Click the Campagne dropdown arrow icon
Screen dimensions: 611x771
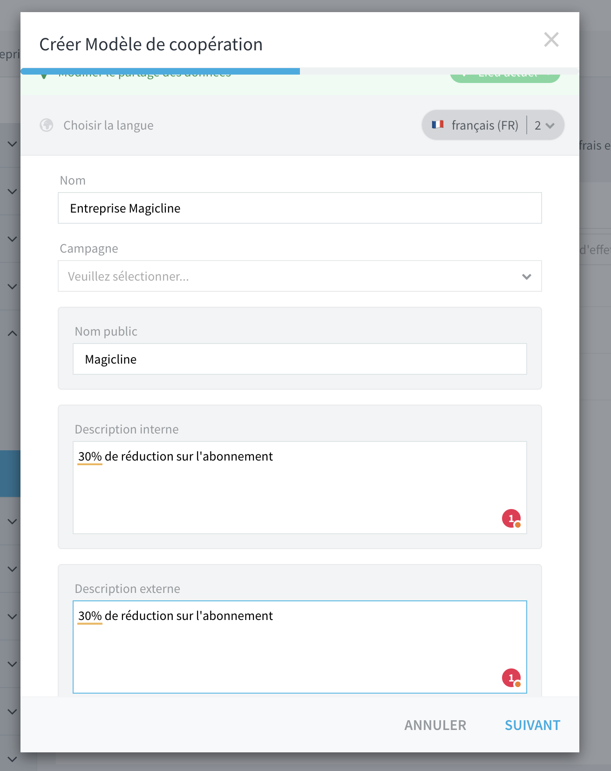pos(527,277)
